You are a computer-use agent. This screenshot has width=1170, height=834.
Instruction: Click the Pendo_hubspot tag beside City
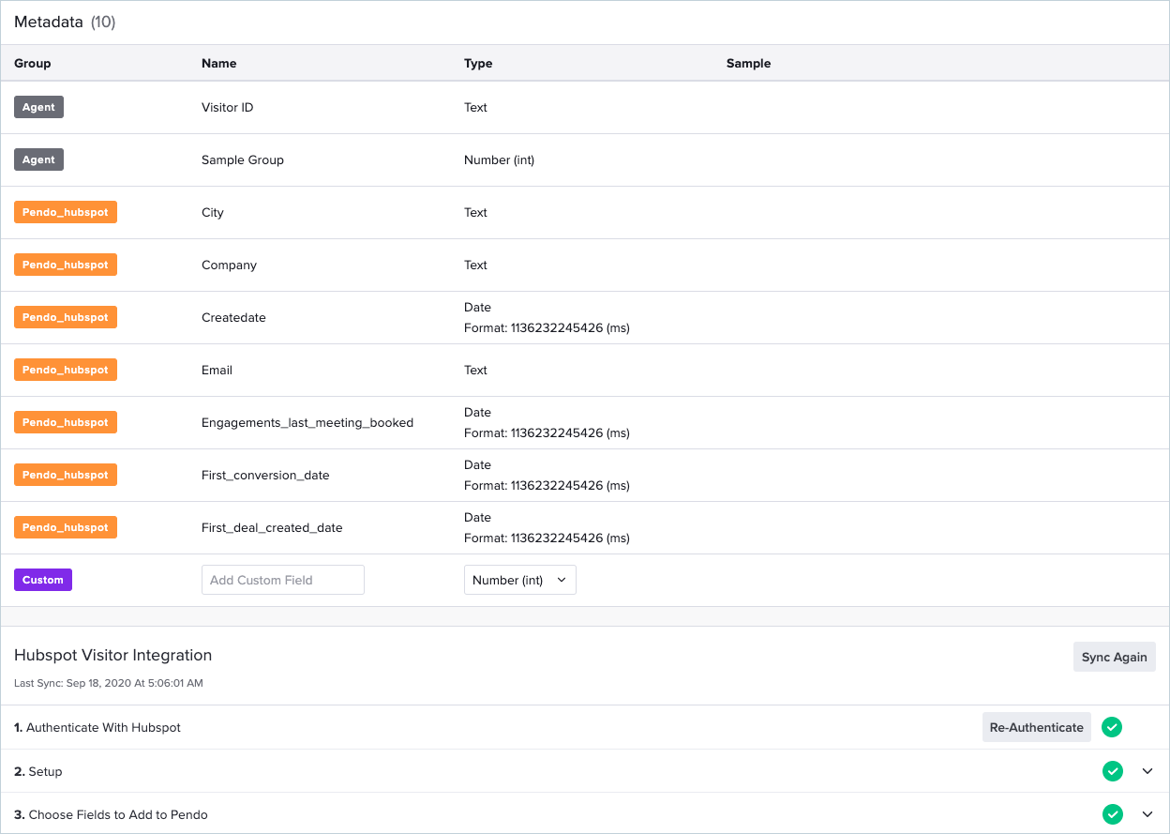click(66, 212)
